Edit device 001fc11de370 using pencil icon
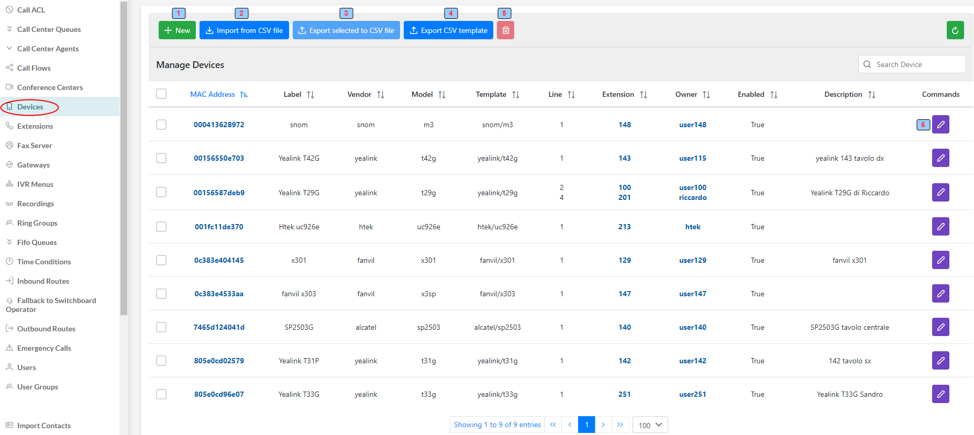Image resolution: width=974 pixels, height=435 pixels. [x=940, y=227]
